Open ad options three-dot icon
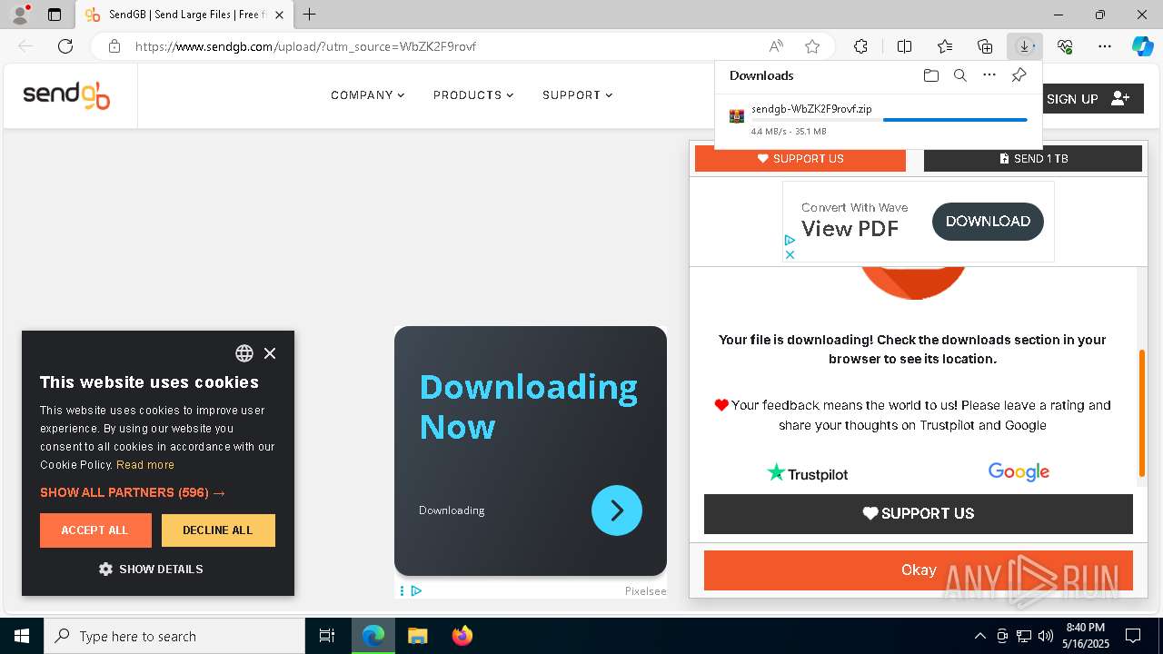This screenshot has width=1163, height=654. click(x=402, y=590)
